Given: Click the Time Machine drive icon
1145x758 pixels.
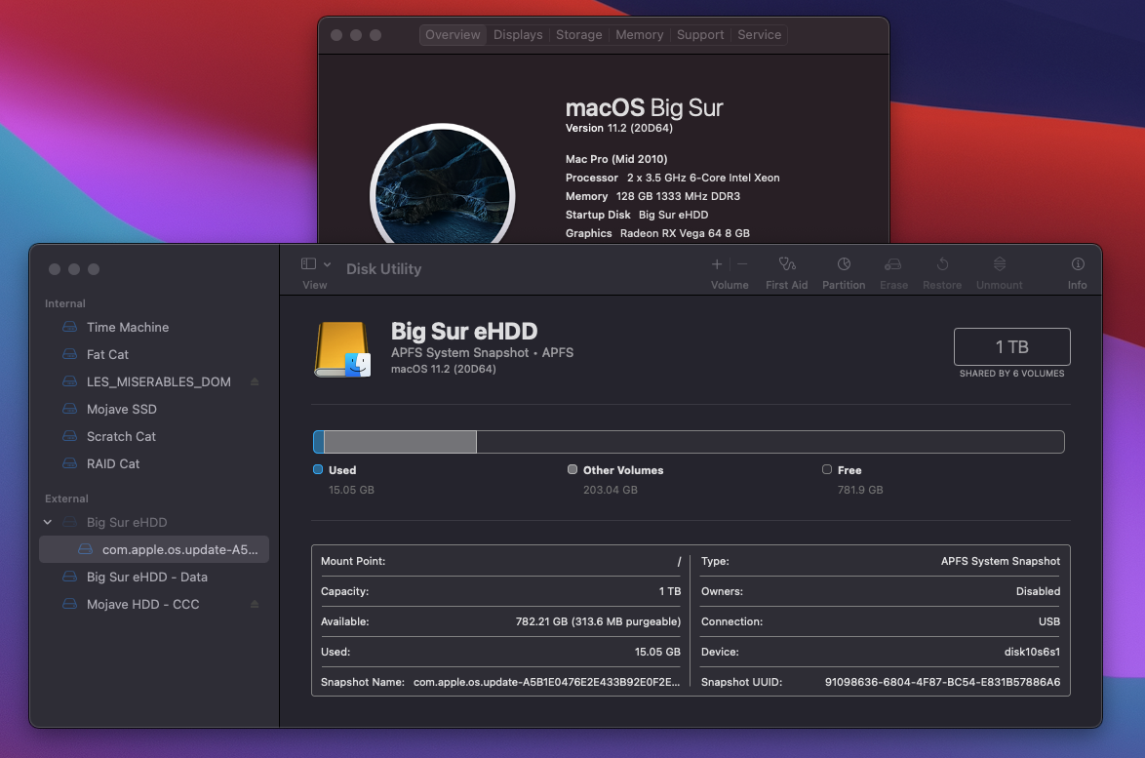Looking at the screenshot, I should [x=70, y=327].
